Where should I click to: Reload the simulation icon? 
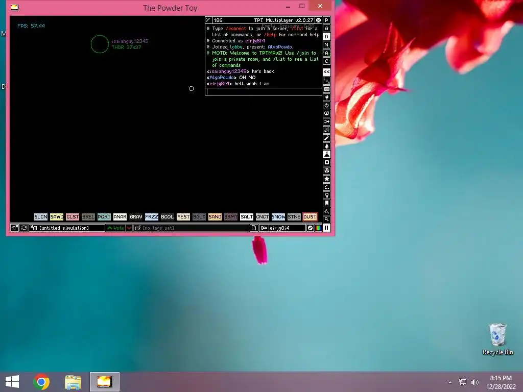click(23, 228)
